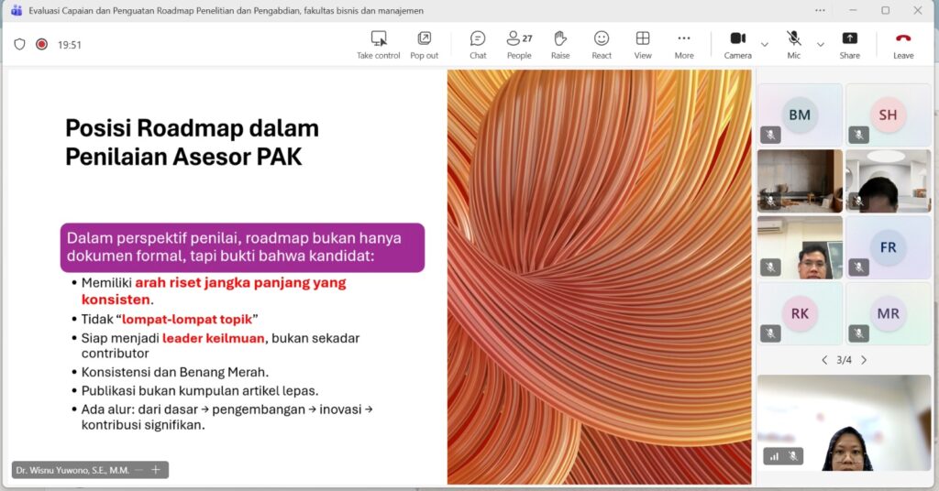Pop out the shared presentation
Image resolution: width=939 pixels, height=491 pixels.
pyautogui.click(x=424, y=45)
